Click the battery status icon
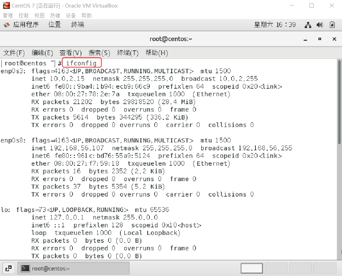Viewport: 342px width, 276px height. pos(331,24)
